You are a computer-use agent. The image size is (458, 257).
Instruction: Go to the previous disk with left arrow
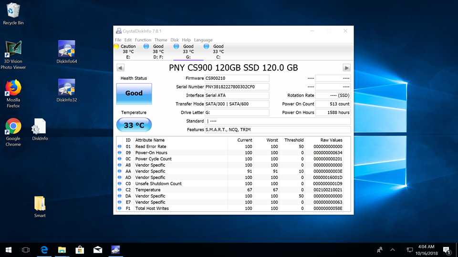point(120,68)
